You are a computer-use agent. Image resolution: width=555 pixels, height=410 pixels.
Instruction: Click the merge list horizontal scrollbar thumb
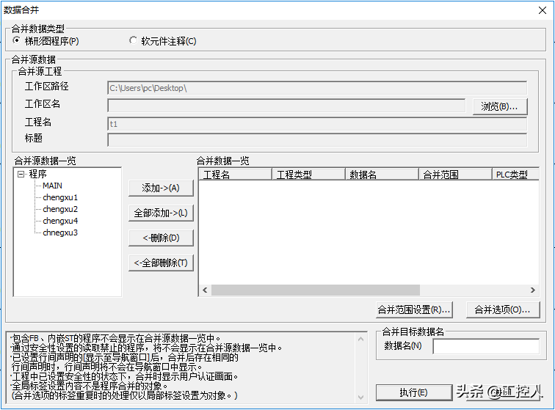316,290
